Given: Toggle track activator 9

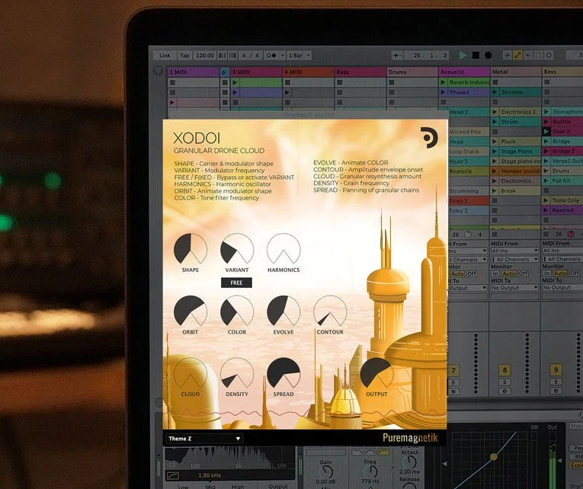Looking at the screenshot, I should (x=556, y=370).
